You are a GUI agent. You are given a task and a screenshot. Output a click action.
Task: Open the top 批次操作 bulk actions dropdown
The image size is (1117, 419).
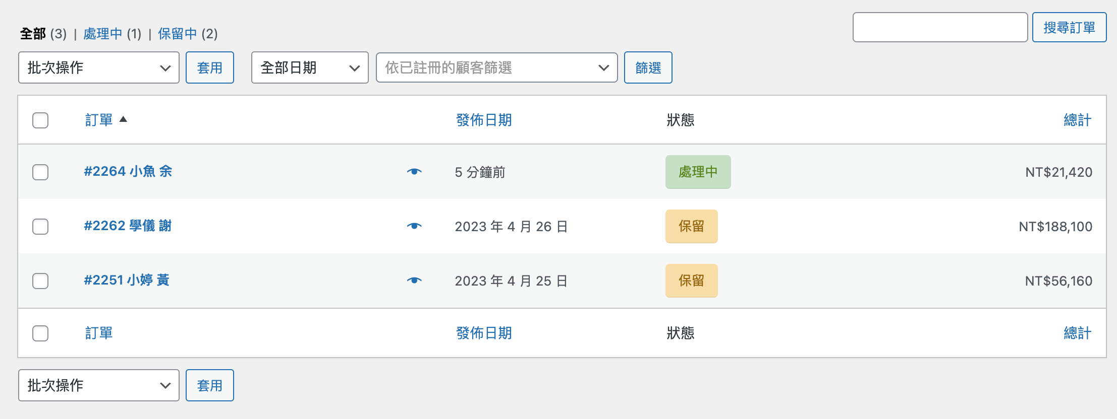pyautogui.click(x=99, y=67)
